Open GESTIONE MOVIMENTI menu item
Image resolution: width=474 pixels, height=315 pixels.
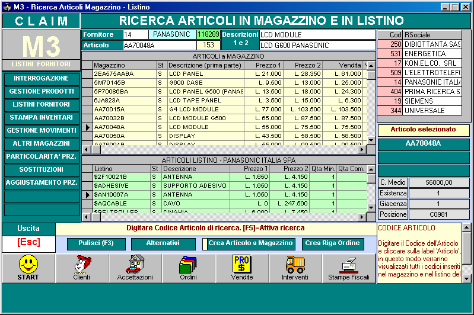pyautogui.click(x=41, y=130)
